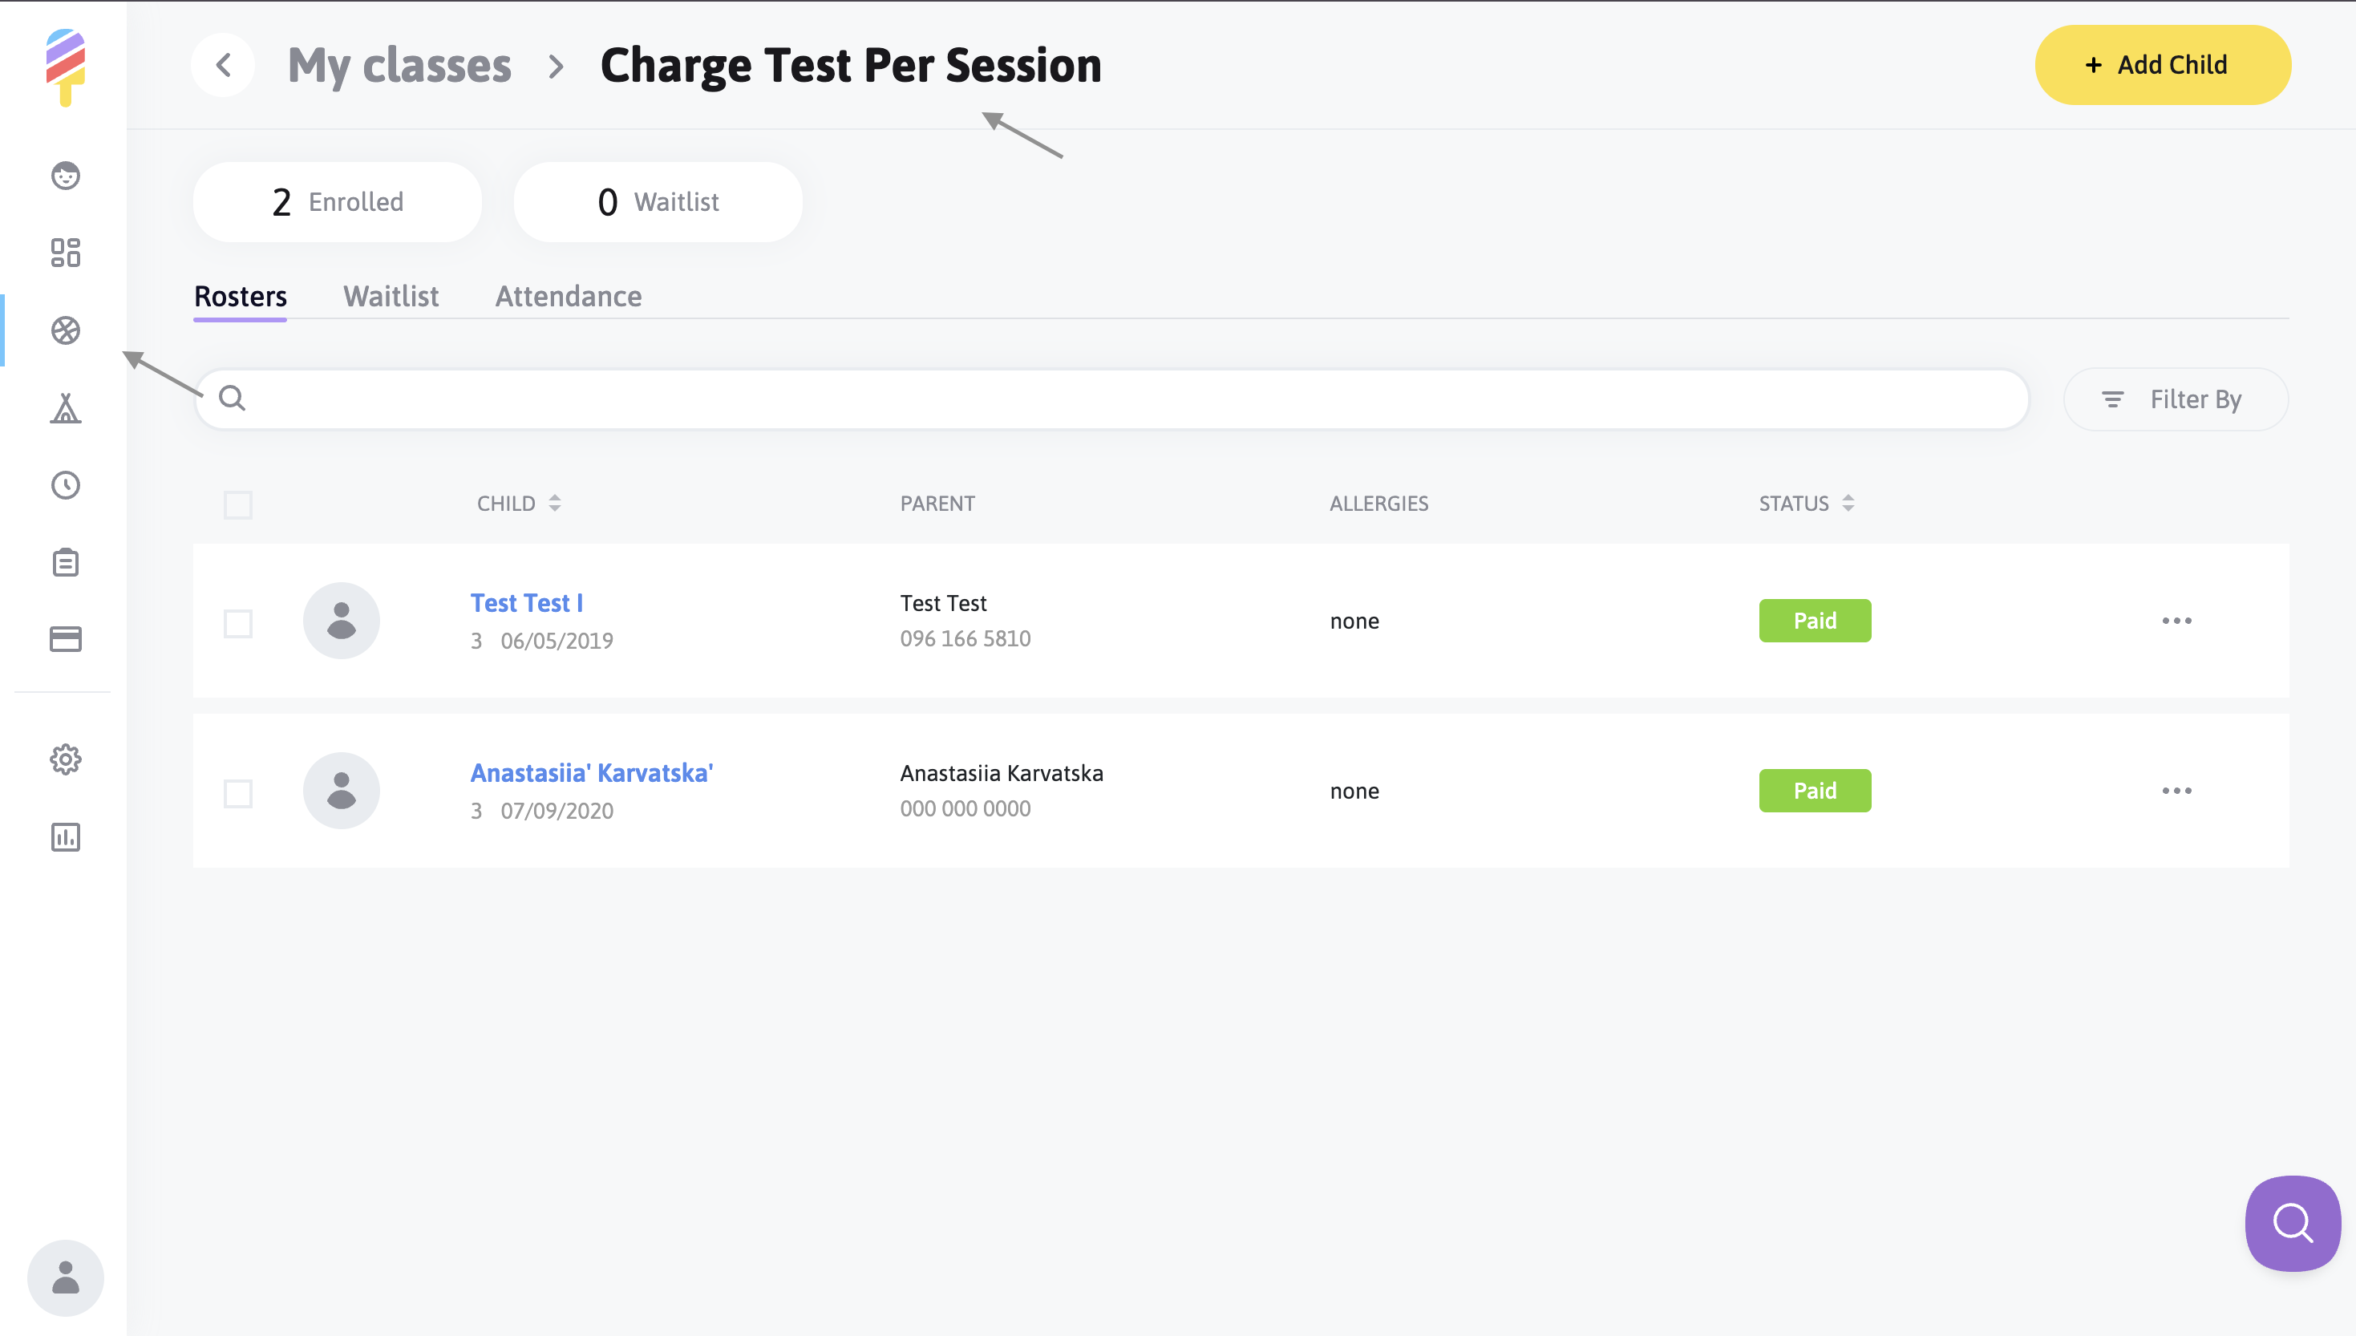
Task: Click the clock icon in sidebar
Action: click(x=65, y=485)
